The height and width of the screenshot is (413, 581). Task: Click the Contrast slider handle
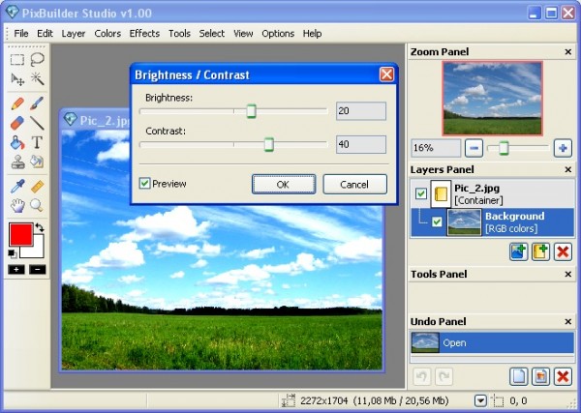point(269,144)
